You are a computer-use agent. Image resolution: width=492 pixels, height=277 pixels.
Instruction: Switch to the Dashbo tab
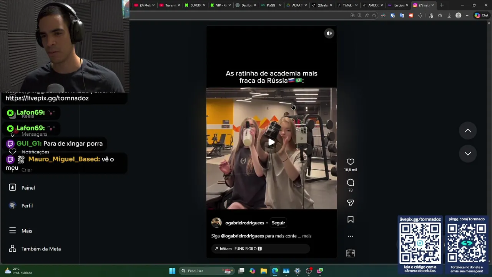246,5
